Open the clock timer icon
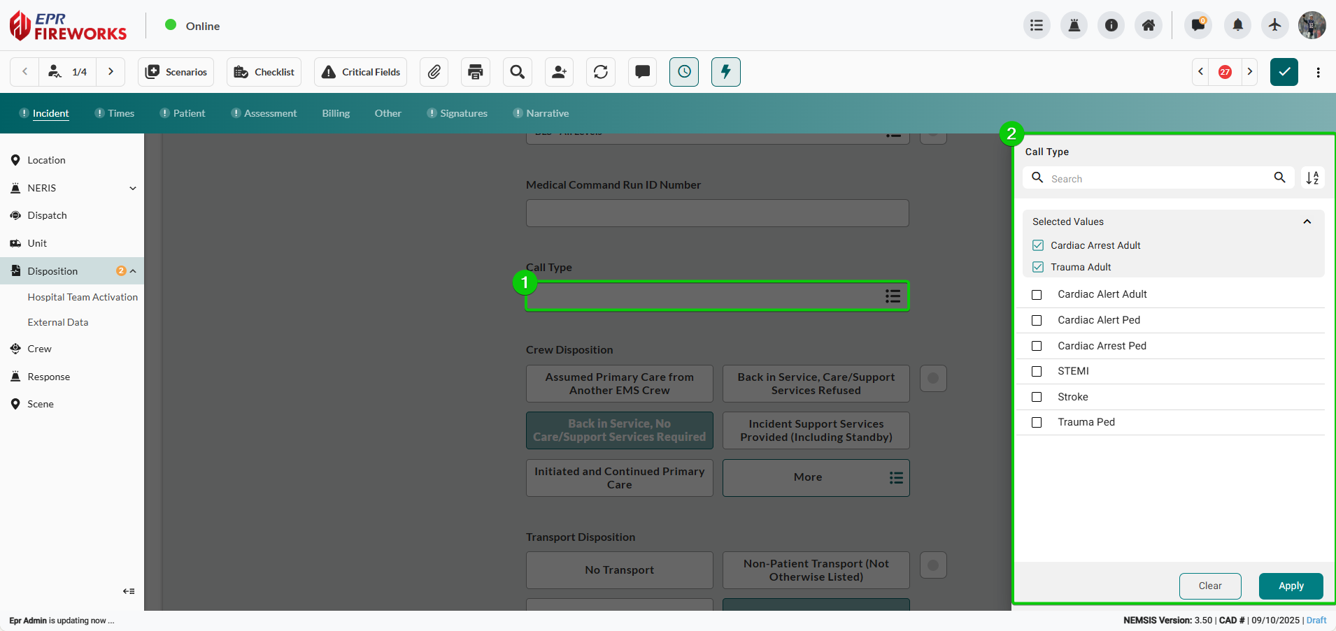The image size is (1336, 631). pyautogui.click(x=684, y=72)
